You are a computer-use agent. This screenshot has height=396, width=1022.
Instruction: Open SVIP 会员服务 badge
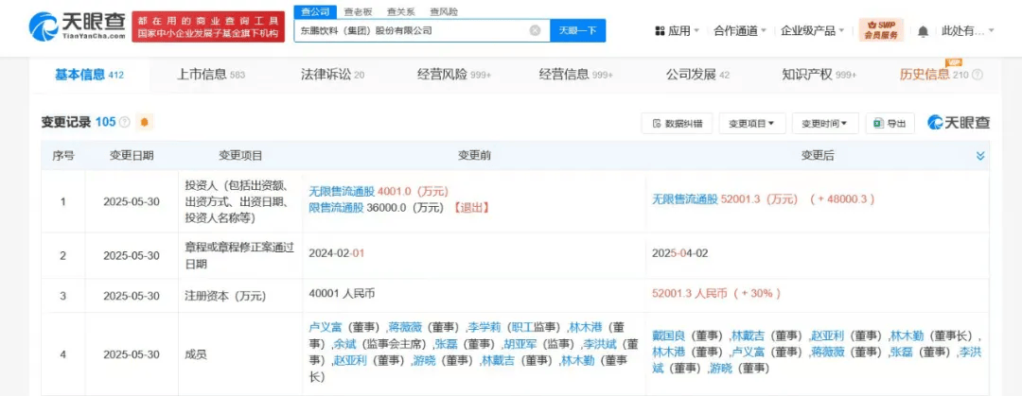coord(881,29)
